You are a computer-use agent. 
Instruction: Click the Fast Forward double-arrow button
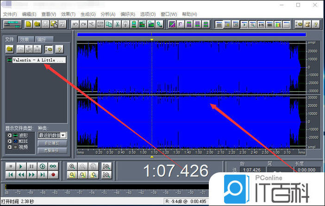tap(31, 175)
